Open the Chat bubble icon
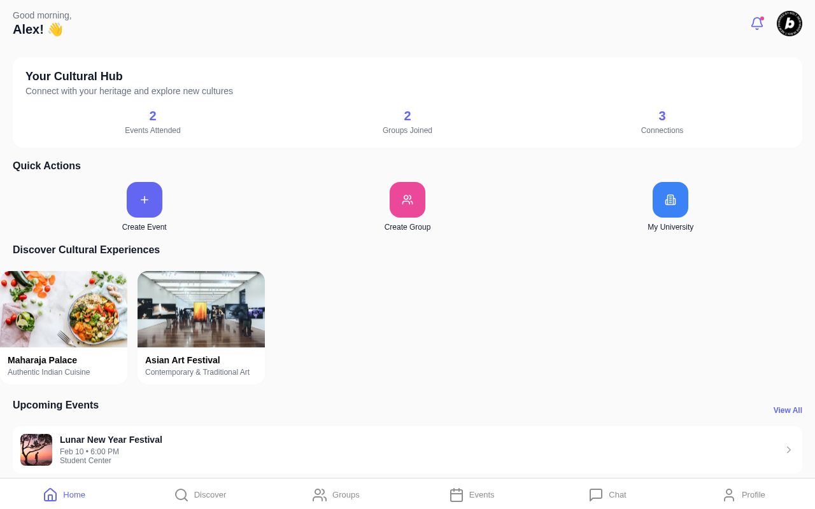 [x=596, y=494]
